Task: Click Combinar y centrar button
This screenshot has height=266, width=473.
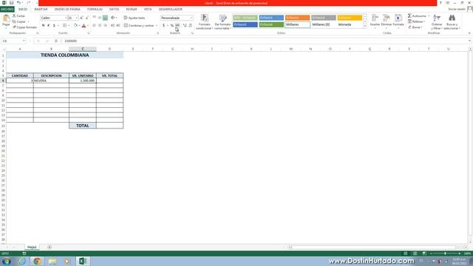Action: click(x=139, y=26)
